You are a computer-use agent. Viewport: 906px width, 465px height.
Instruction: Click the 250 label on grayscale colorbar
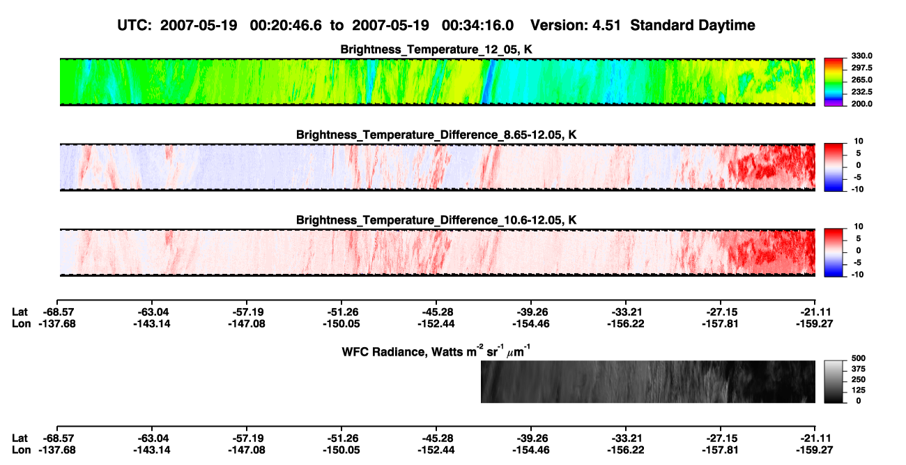(x=859, y=379)
